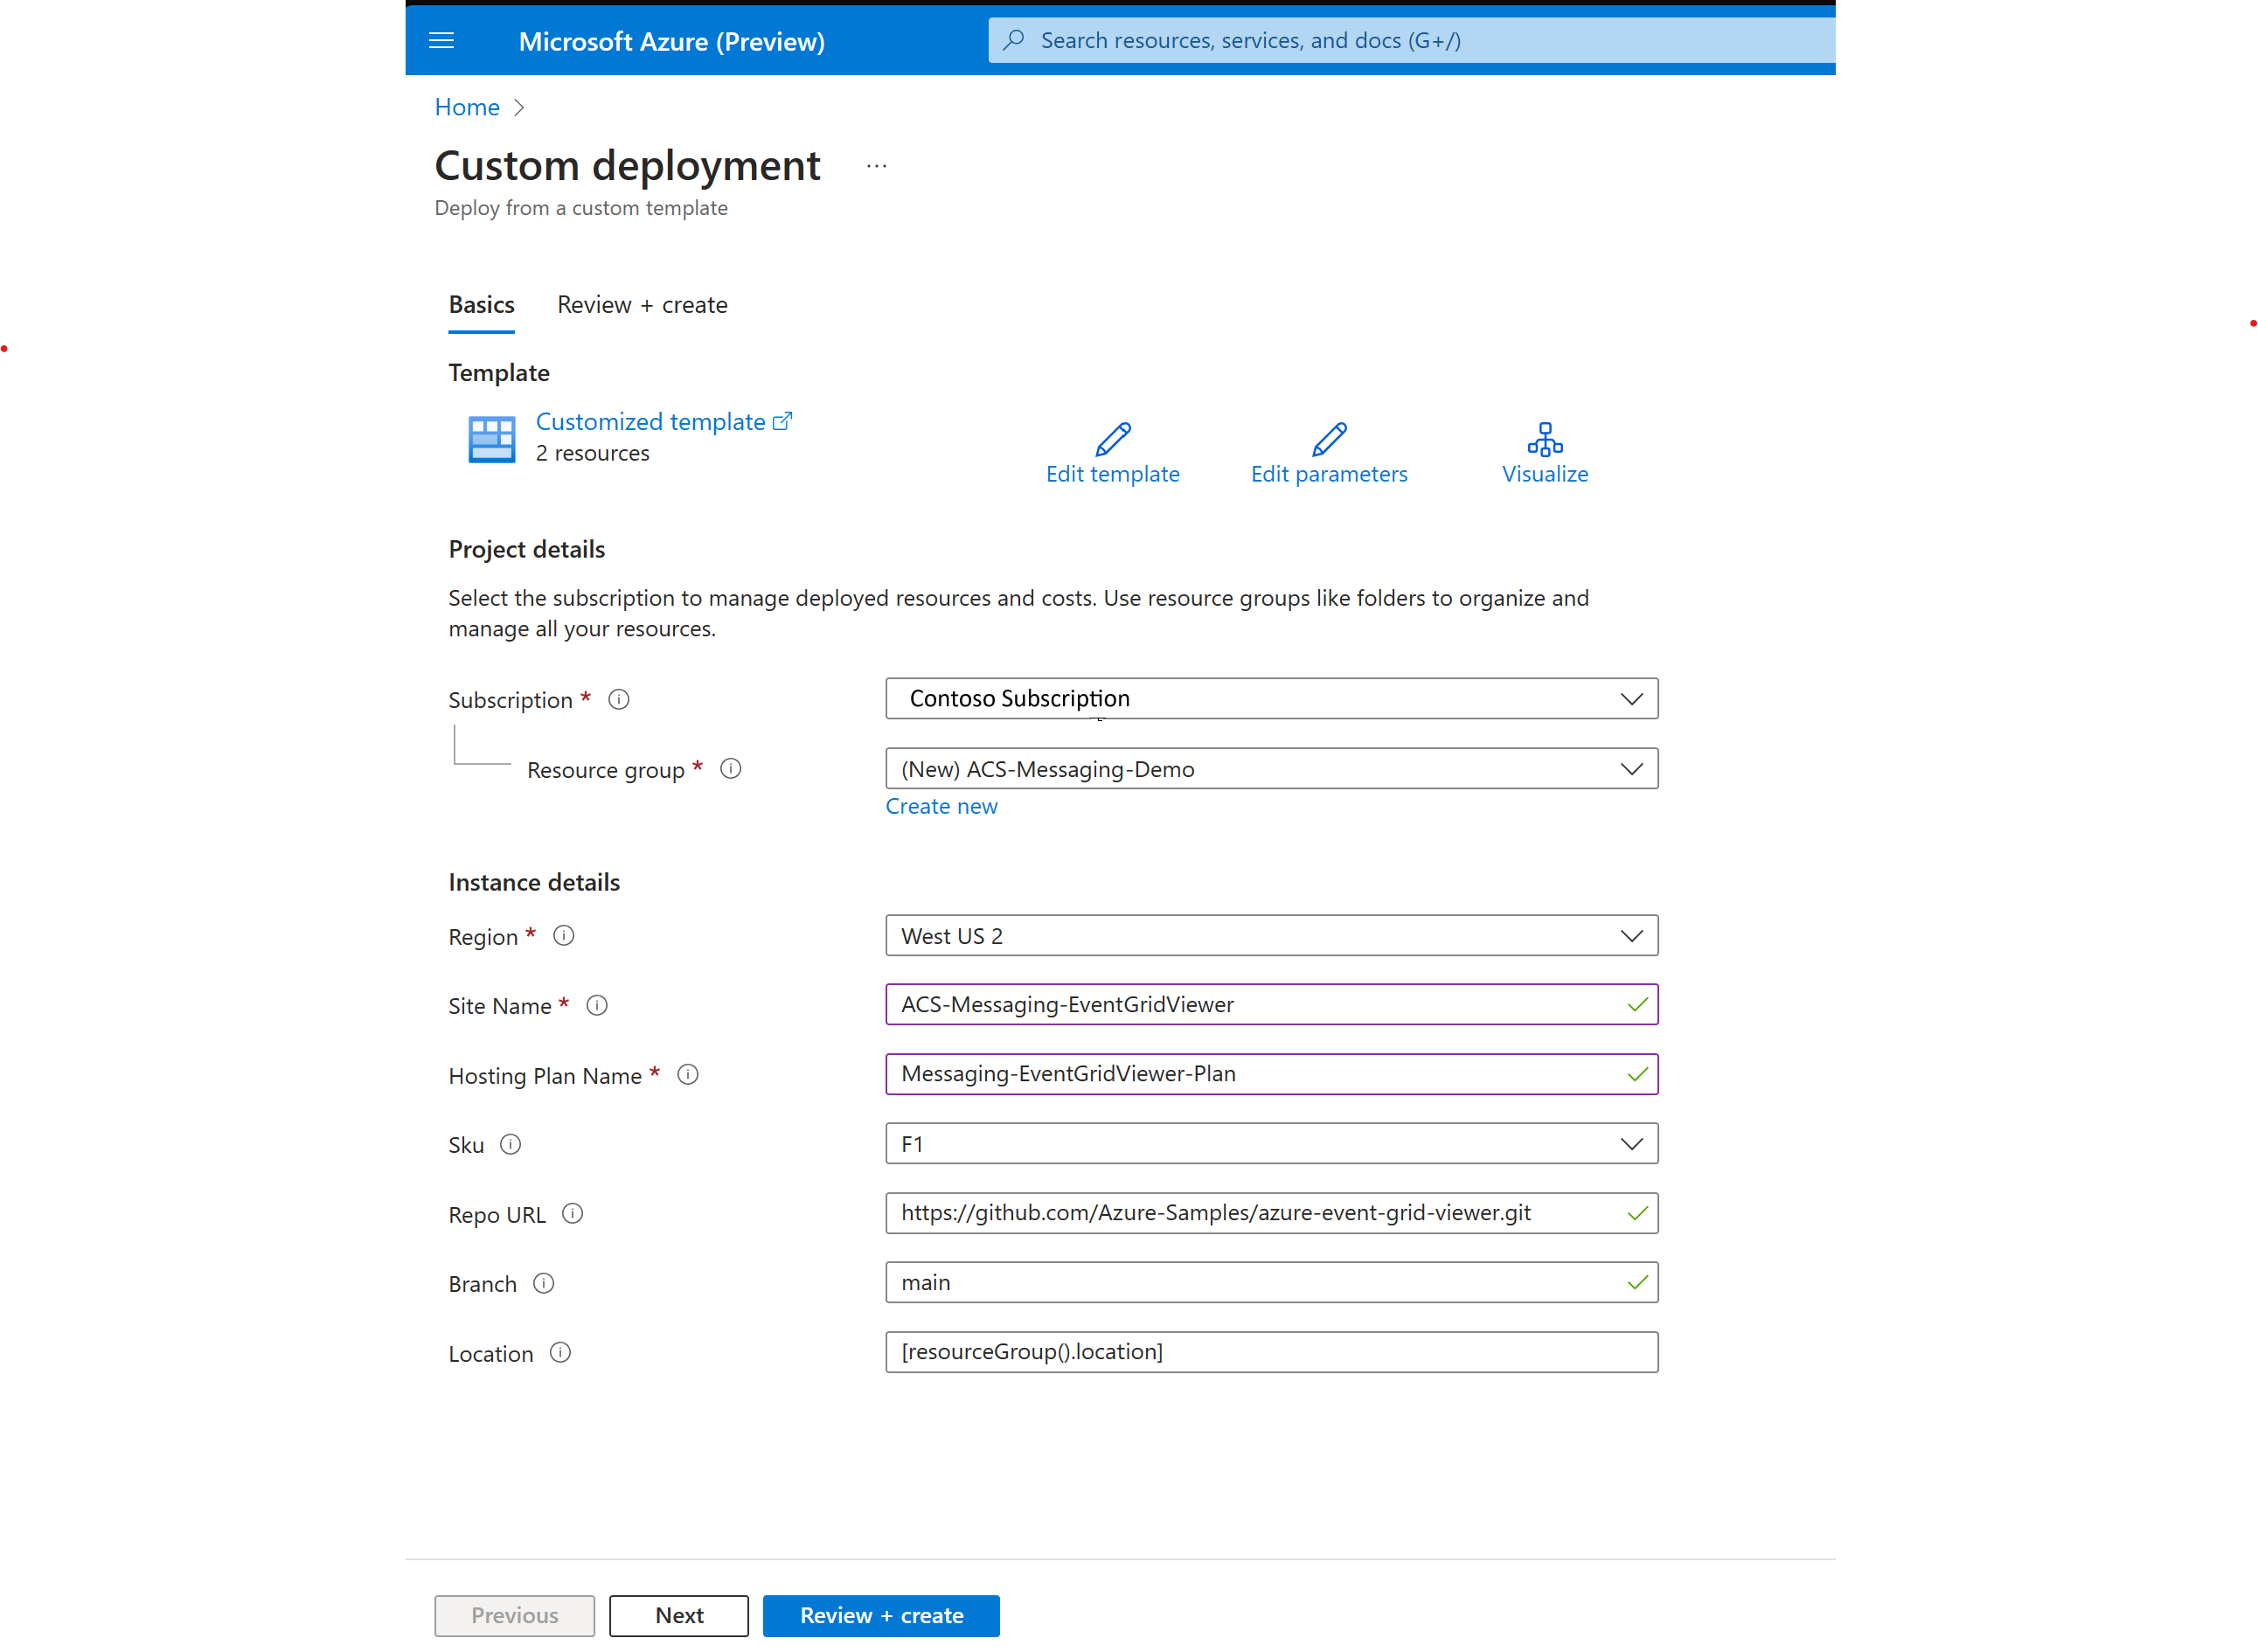The image size is (2258, 1652).
Task: Click the Sku info icon
Action: point(510,1144)
